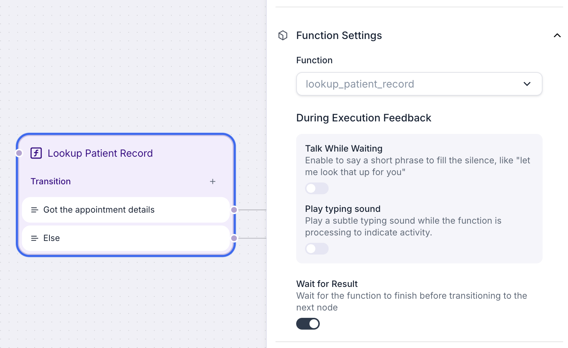Screen dimensions: 568x348
Task: Disable the Wait for Result toggle
Action: tap(308, 324)
